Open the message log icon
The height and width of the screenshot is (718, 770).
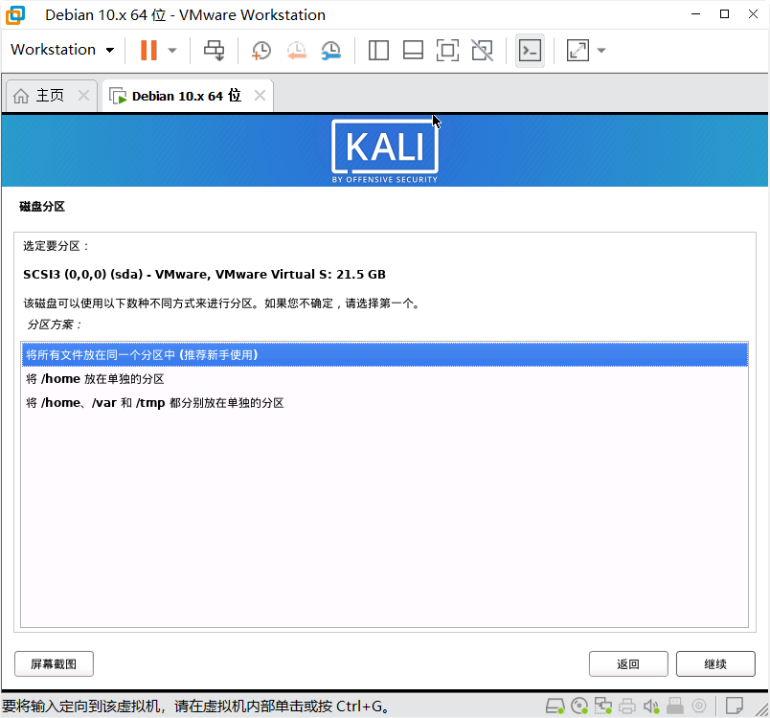click(x=735, y=707)
